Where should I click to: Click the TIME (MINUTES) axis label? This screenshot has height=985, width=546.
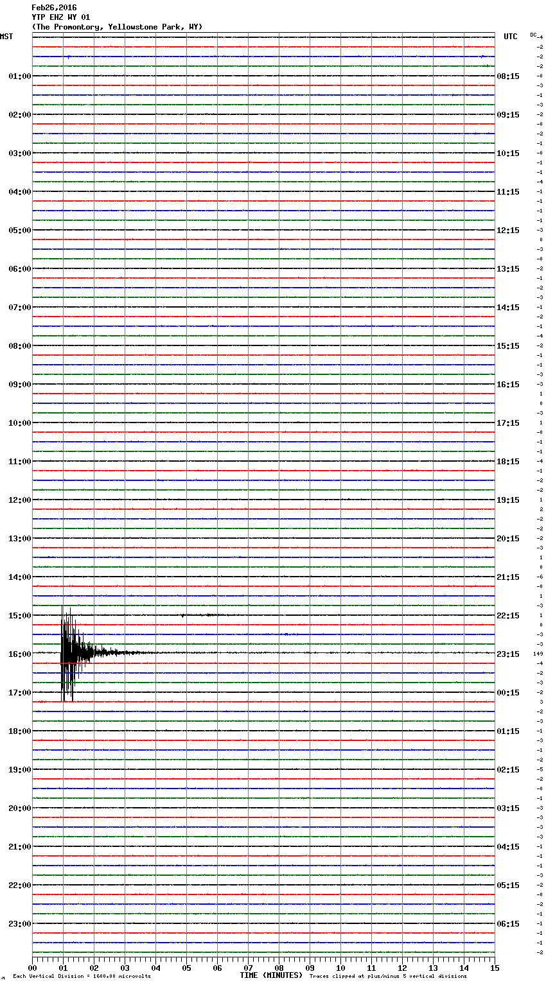(271, 975)
